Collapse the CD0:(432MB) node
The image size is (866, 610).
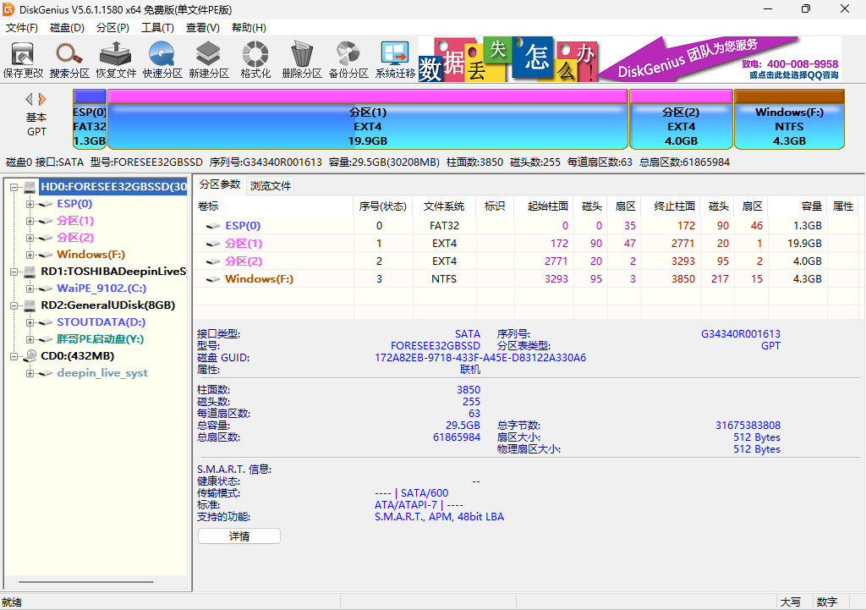point(14,356)
